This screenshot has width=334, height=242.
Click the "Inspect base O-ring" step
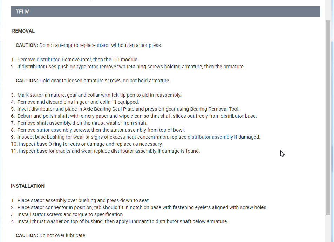point(90,144)
